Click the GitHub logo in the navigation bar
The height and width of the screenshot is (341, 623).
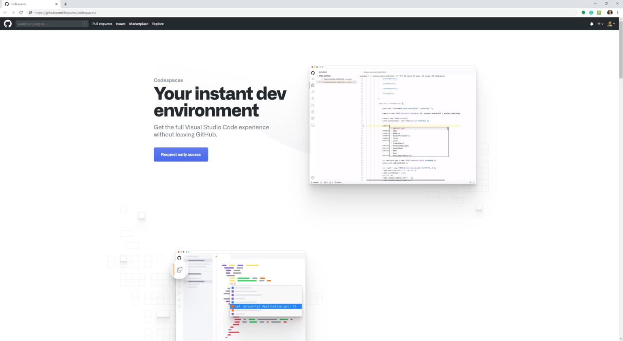tap(7, 24)
